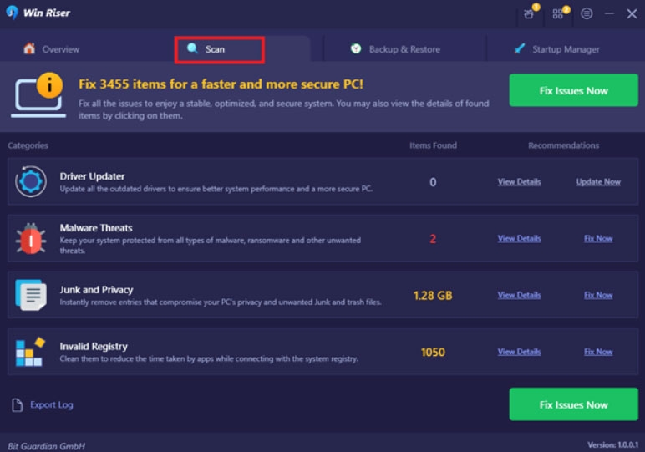
Task: Switch to the Overview tab
Action: [x=52, y=49]
